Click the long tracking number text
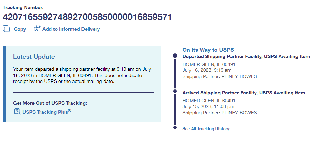This screenshot has width=312, height=143. click(87, 17)
